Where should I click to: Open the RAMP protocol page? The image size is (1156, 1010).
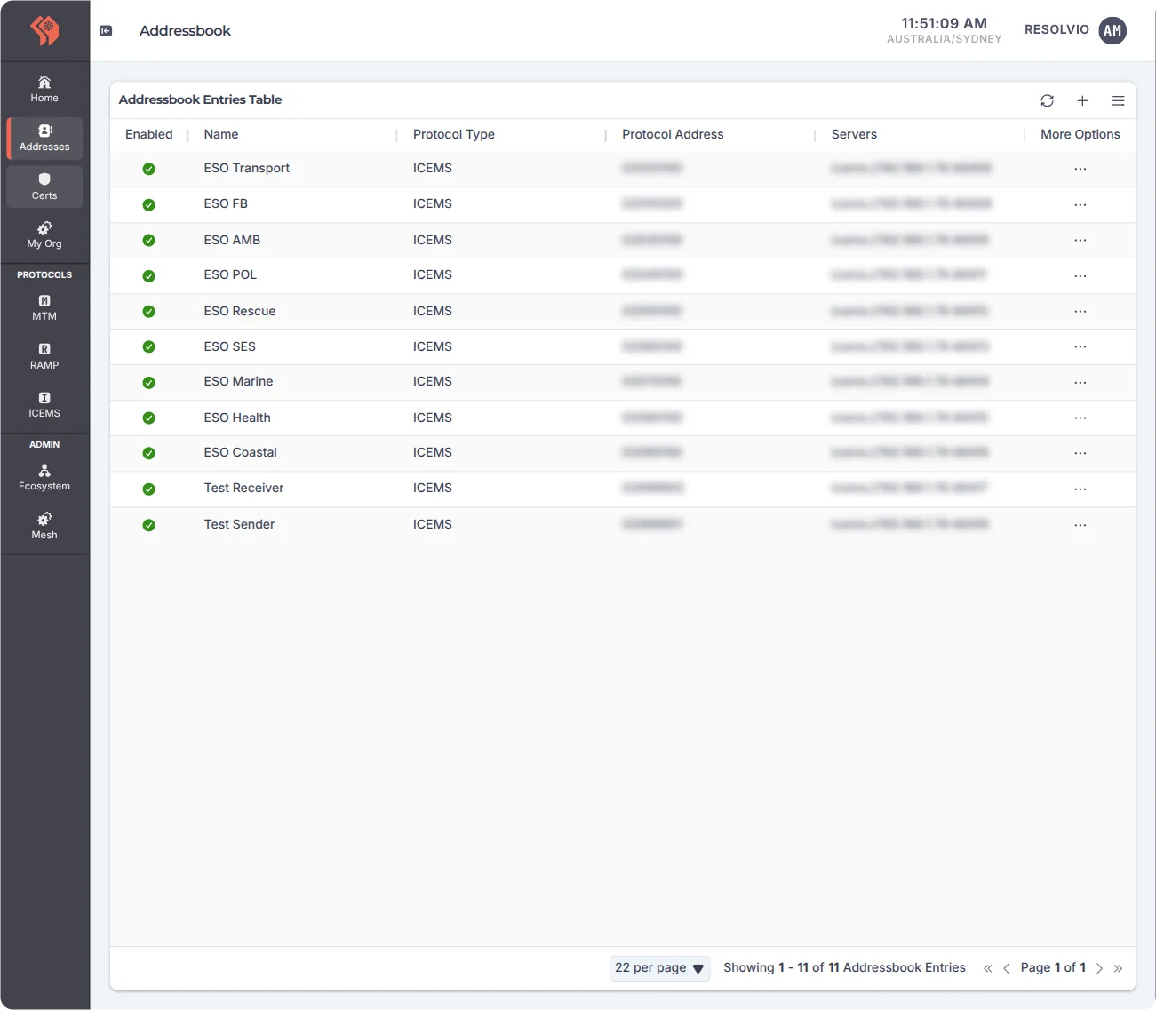click(44, 357)
